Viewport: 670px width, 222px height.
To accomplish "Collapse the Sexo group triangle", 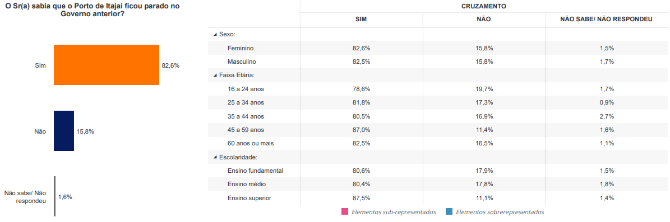I will point(215,35).
